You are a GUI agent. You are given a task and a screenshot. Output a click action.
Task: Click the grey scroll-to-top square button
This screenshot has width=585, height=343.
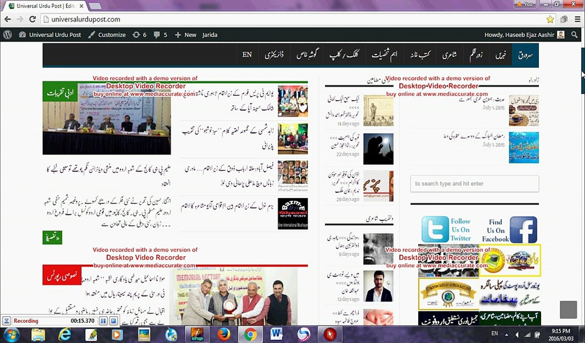pyautogui.click(x=568, y=310)
